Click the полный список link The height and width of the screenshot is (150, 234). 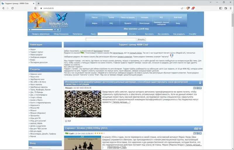pos(136,53)
